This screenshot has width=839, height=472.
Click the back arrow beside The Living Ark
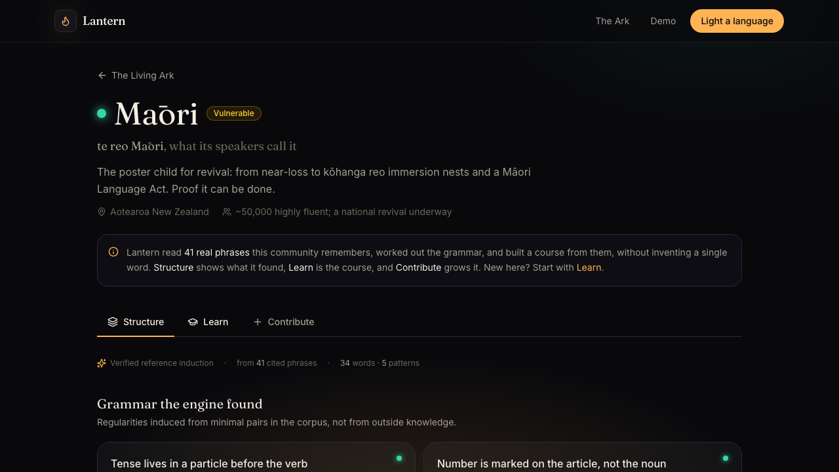pyautogui.click(x=102, y=75)
